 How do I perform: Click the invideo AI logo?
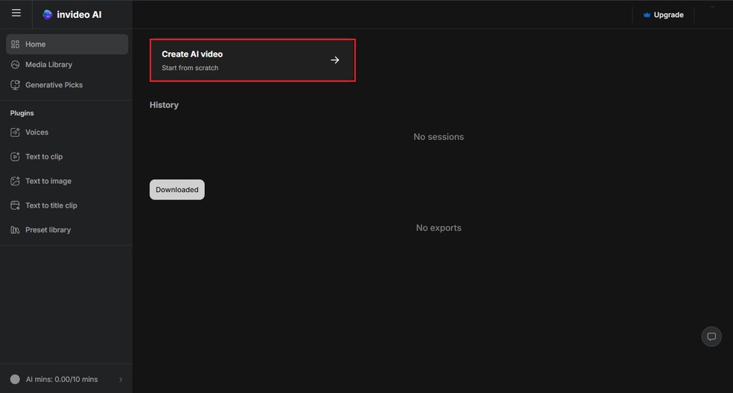pyautogui.click(x=72, y=14)
